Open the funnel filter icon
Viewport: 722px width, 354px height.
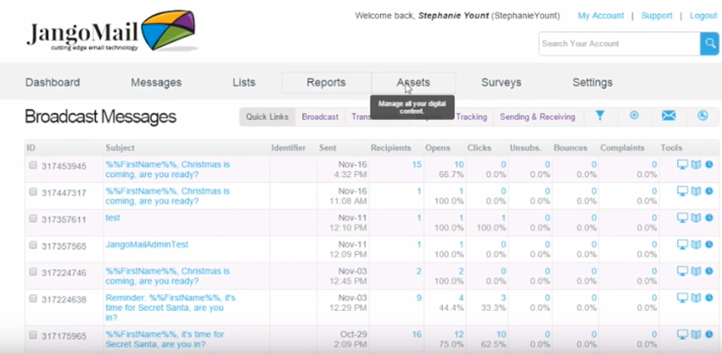(x=600, y=116)
